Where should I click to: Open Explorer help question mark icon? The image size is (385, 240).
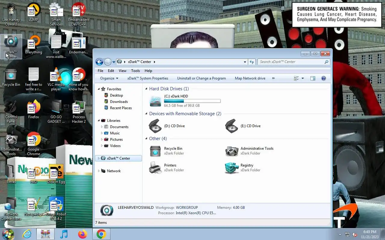[324, 78]
